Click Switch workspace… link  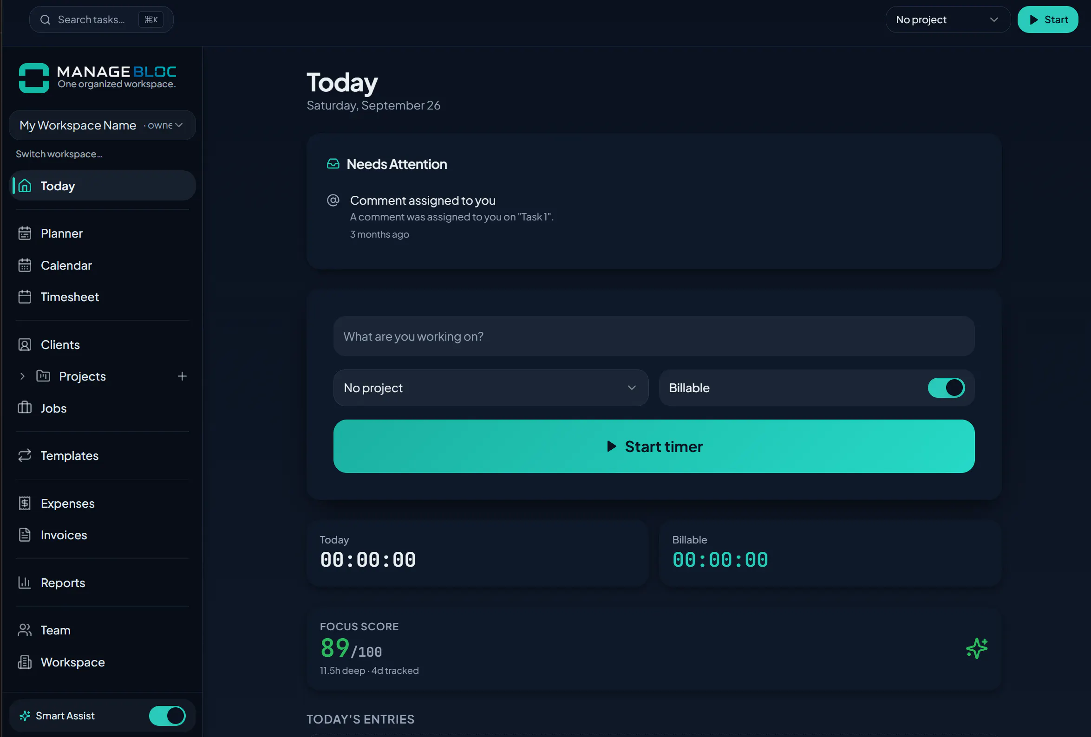[59, 155]
